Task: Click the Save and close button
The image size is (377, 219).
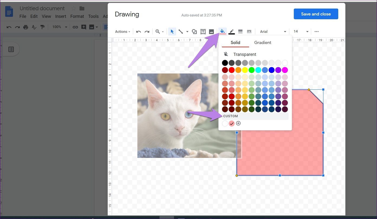Action: tap(316, 14)
